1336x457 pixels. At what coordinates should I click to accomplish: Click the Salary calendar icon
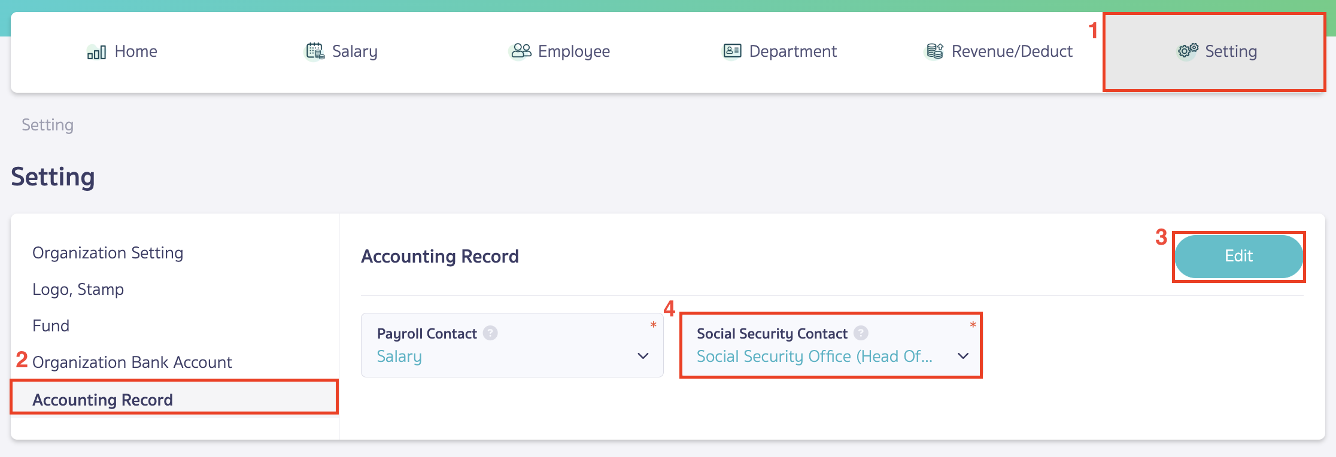pyautogui.click(x=313, y=51)
